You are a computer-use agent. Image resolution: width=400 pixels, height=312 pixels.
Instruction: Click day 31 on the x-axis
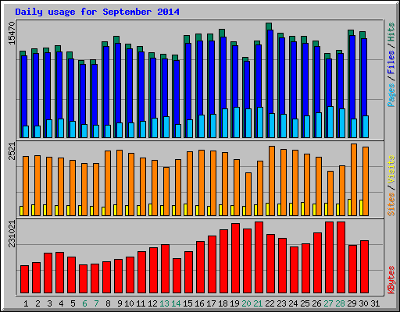pos(375,303)
